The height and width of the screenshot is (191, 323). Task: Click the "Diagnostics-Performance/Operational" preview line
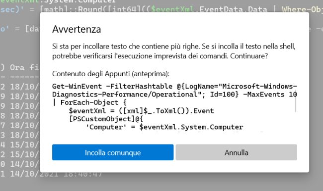(174, 95)
